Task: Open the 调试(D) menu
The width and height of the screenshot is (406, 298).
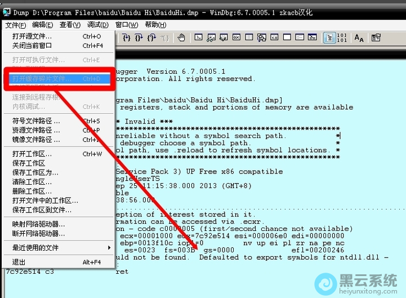Action: click(x=98, y=25)
